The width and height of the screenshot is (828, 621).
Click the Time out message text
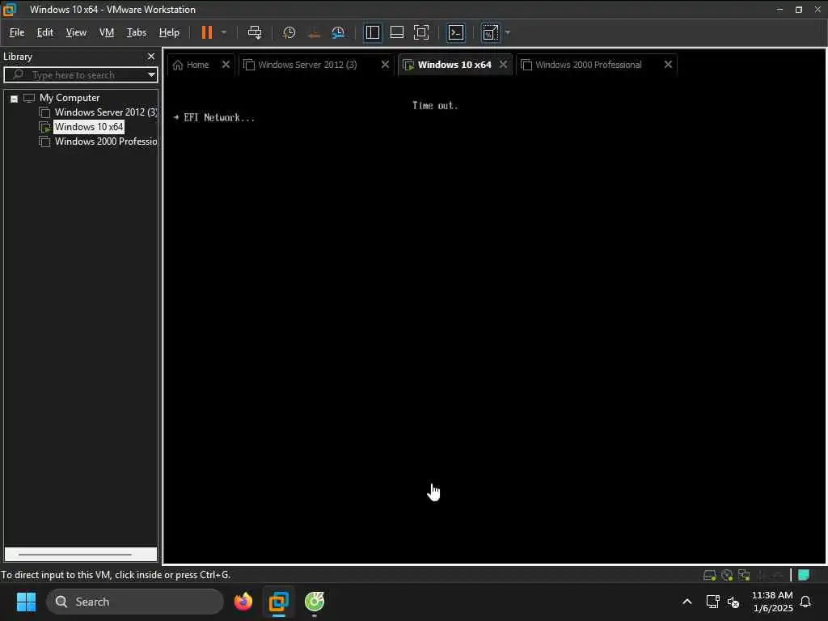tap(434, 106)
